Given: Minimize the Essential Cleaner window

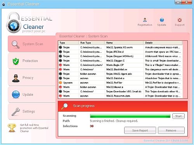Looking at the screenshot, I should pos(178,2).
